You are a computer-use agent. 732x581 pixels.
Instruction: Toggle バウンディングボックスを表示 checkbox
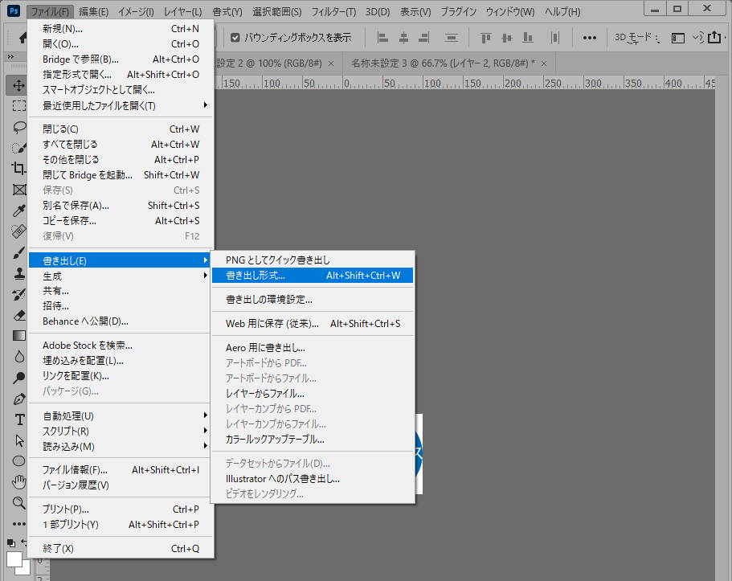click(235, 37)
